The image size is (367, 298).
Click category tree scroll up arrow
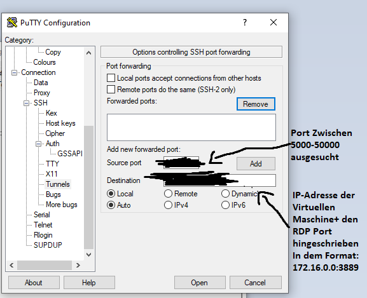[x=88, y=53]
